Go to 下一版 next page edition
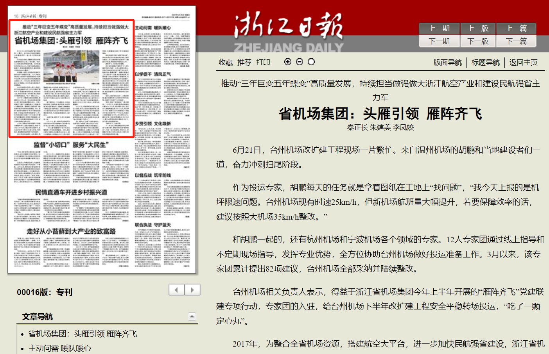 click(x=478, y=41)
